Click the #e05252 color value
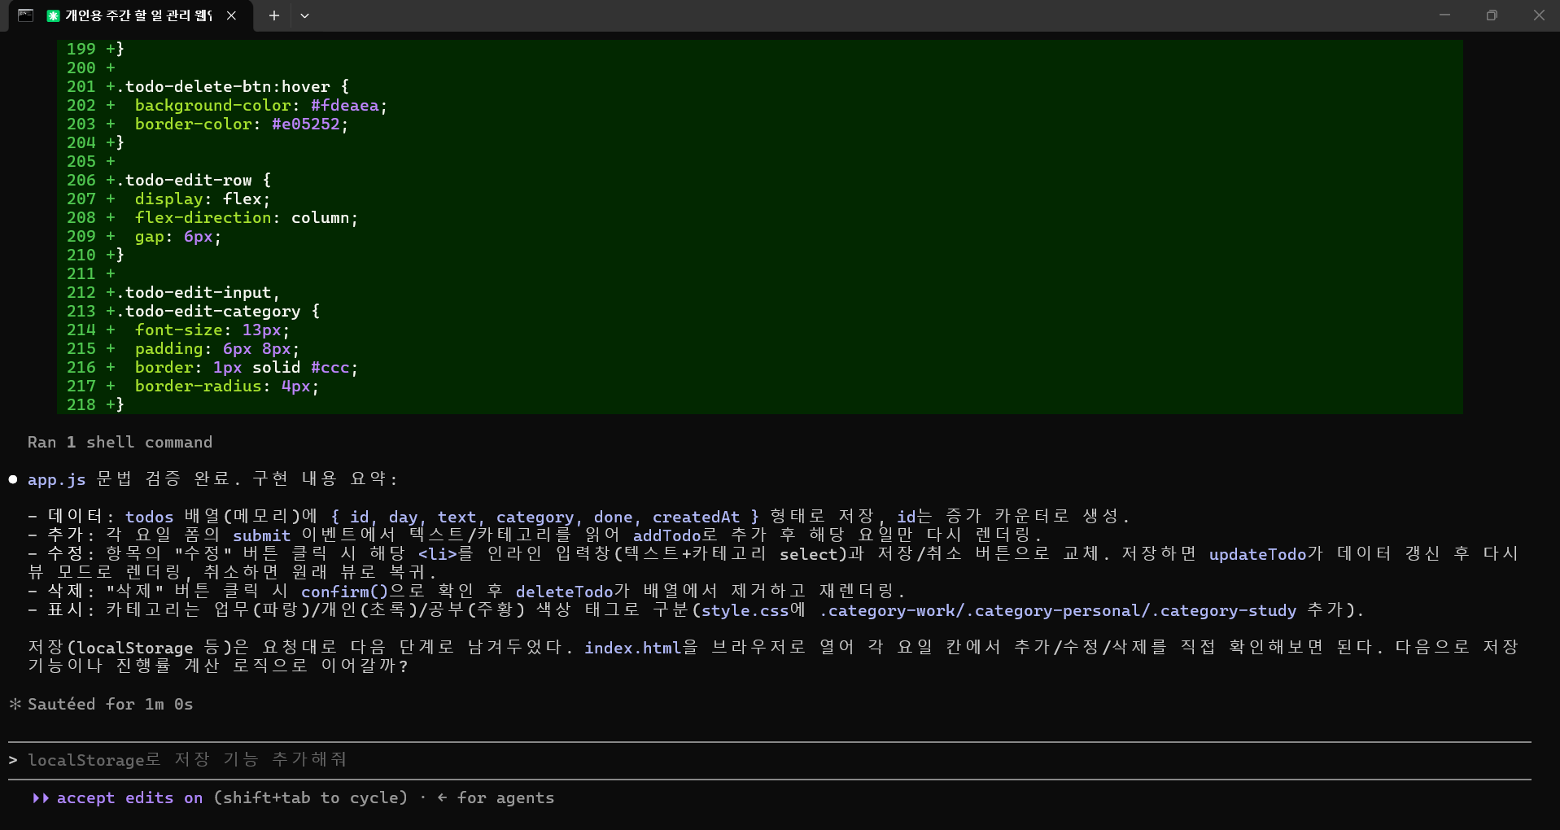Image resolution: width=1560 pixels, height=830 pixels. click(x=306, y=124)
